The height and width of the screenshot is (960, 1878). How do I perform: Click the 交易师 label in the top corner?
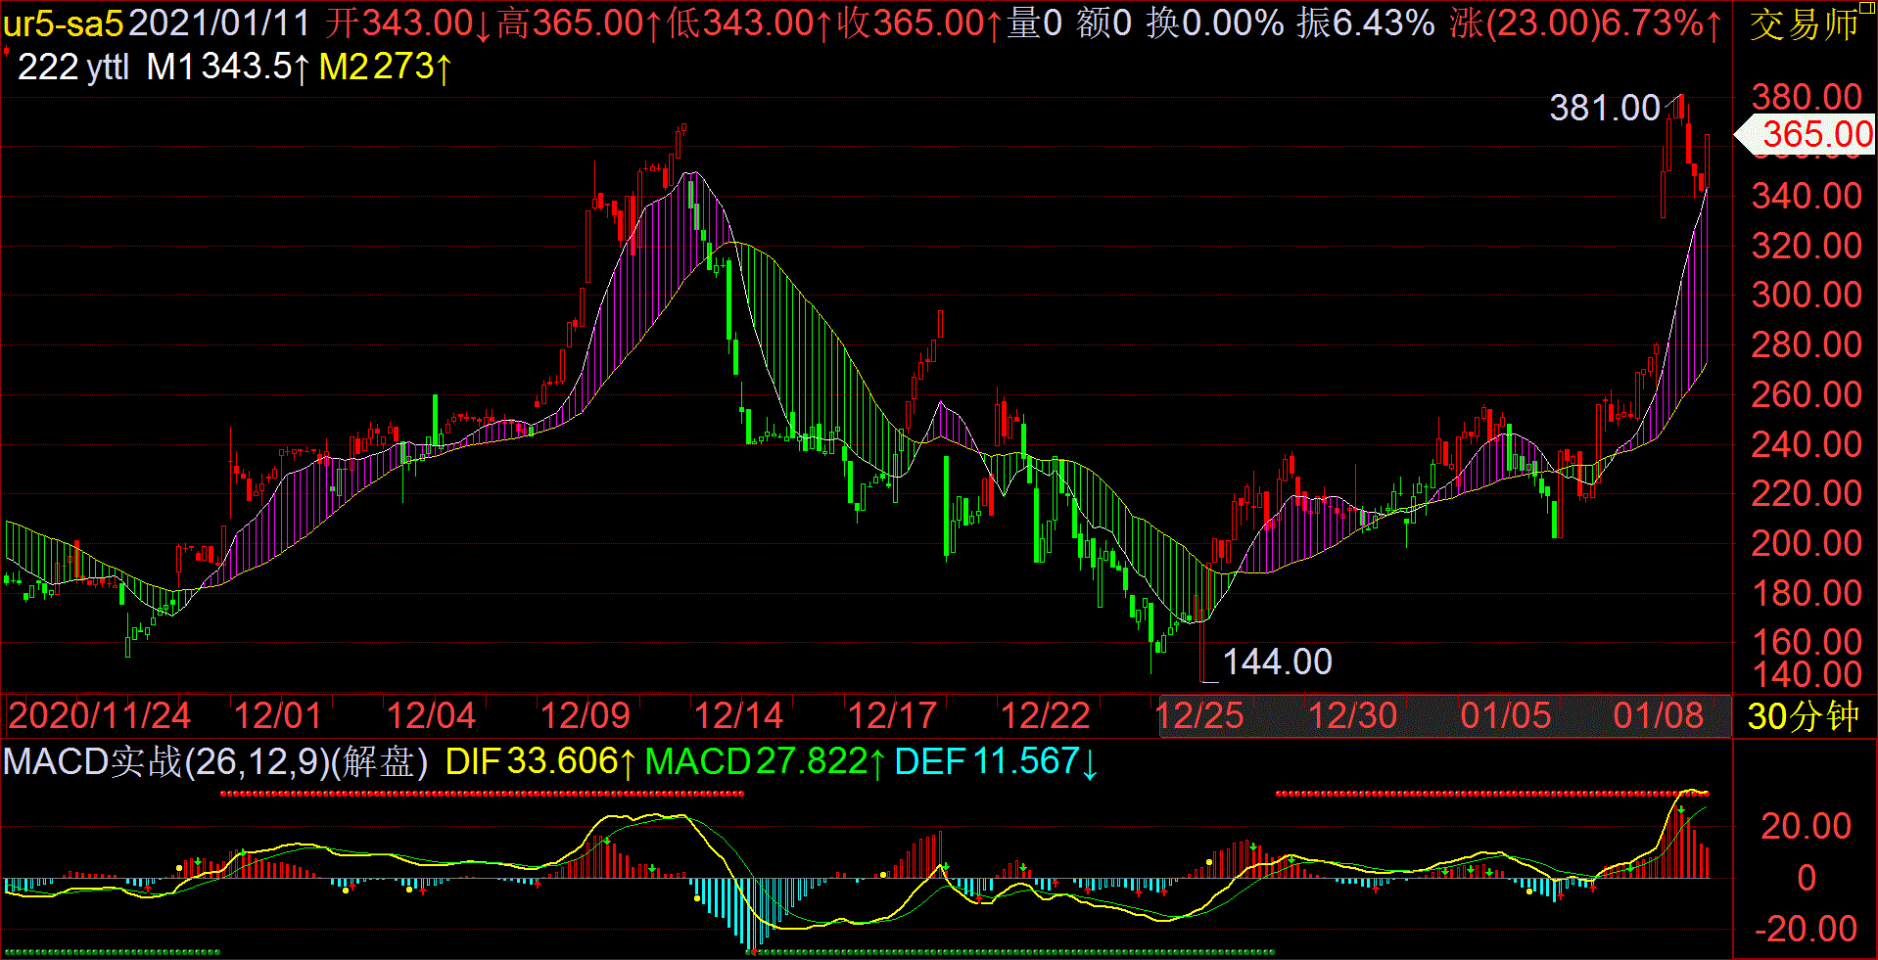(1804, 24)
